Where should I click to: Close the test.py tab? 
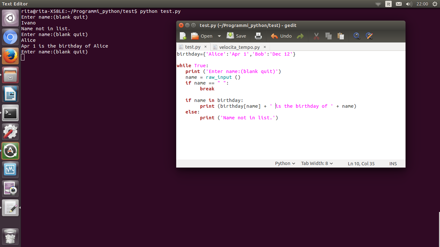coord(206,47)
